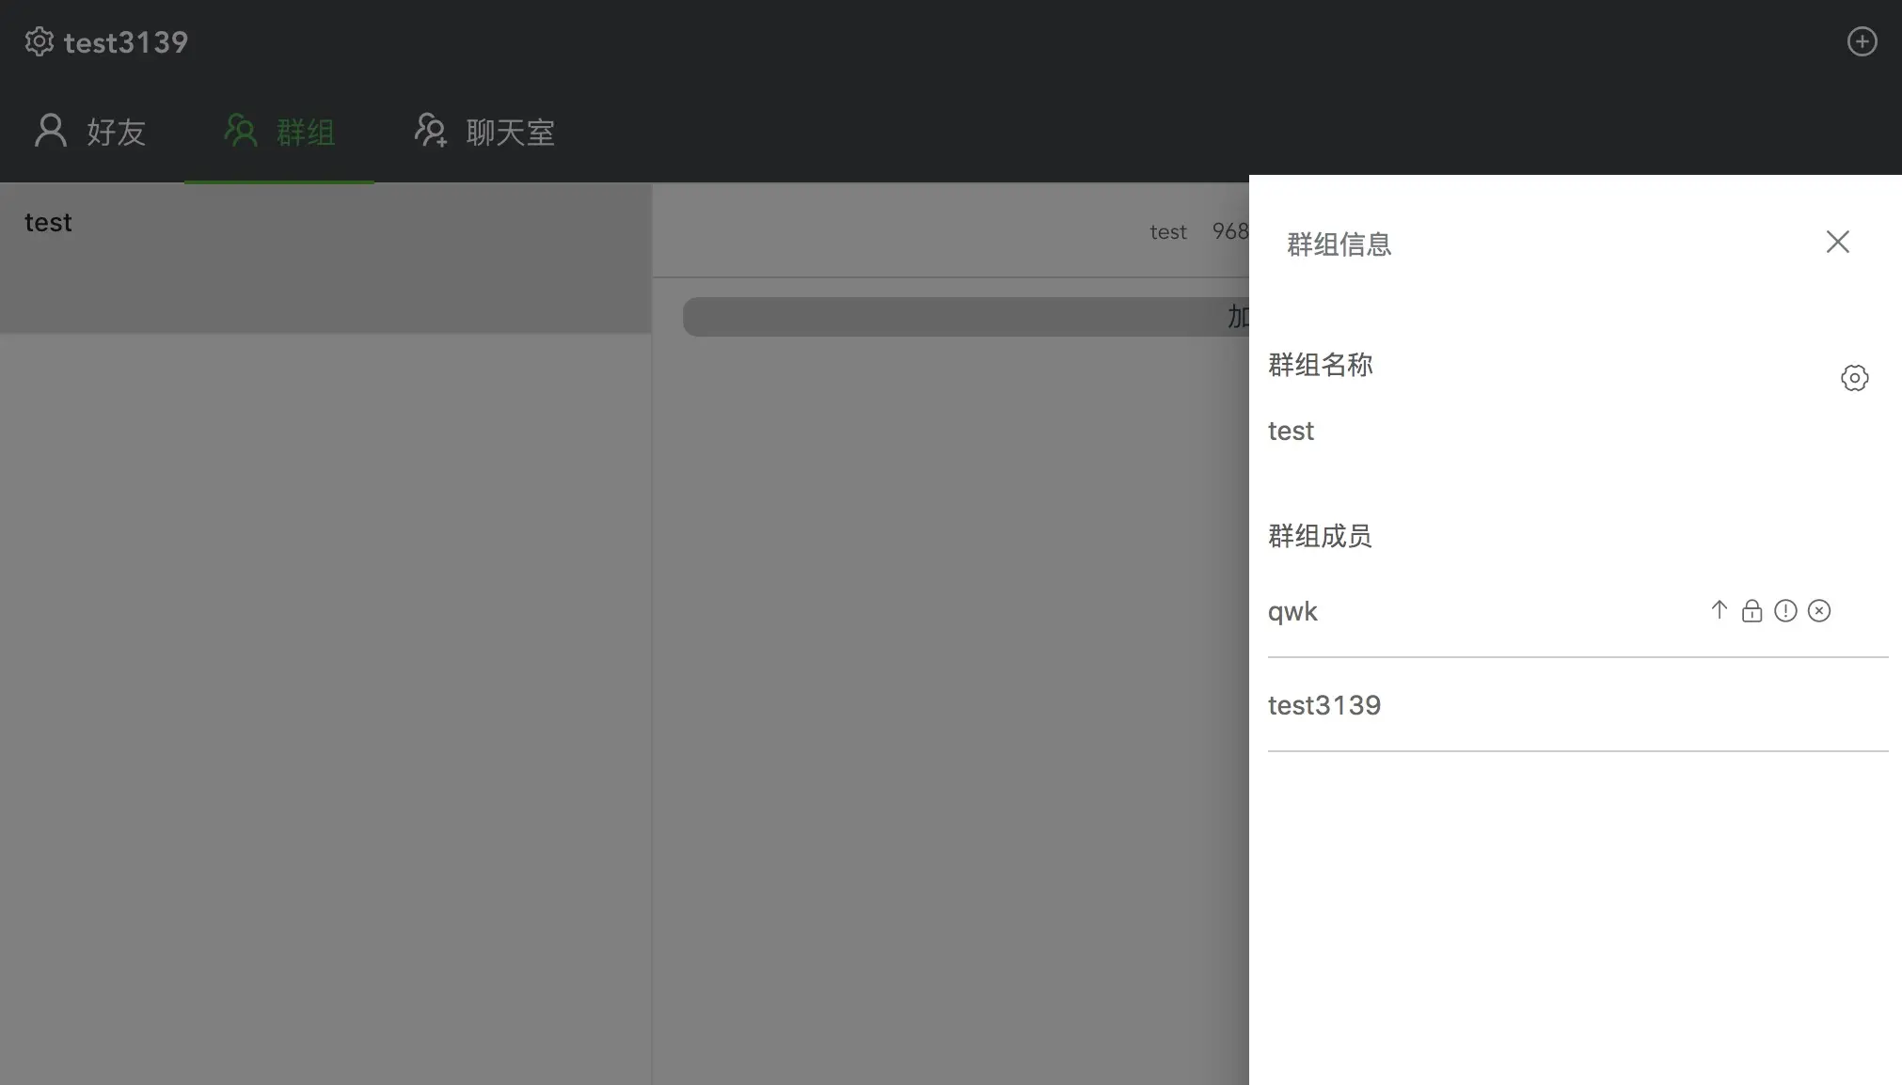Remove qwk with the circled X icon
The image size is (1902, 1085).
1819,611
